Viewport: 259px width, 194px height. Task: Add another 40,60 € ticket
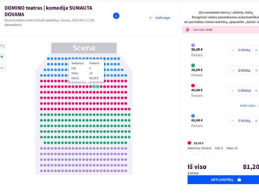click(256, 91)
